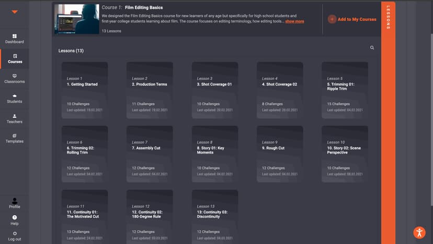Open the accessibility options button
The height and width of the screenshot is (244, 433).
click(419, 233)
